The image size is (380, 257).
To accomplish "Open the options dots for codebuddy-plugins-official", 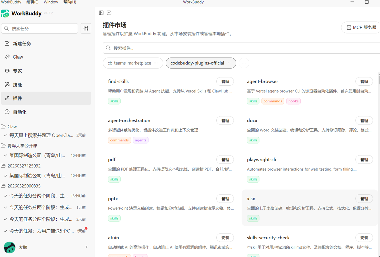I will click(229, 63).
